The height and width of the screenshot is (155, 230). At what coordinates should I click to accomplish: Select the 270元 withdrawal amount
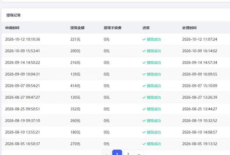(x=75, y=144)
